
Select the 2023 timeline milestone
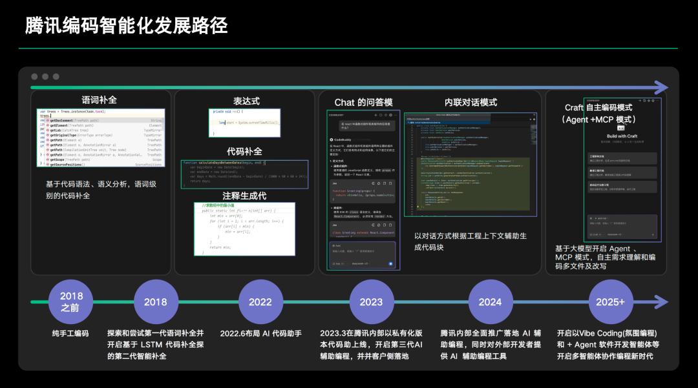(x=371, y=301)
